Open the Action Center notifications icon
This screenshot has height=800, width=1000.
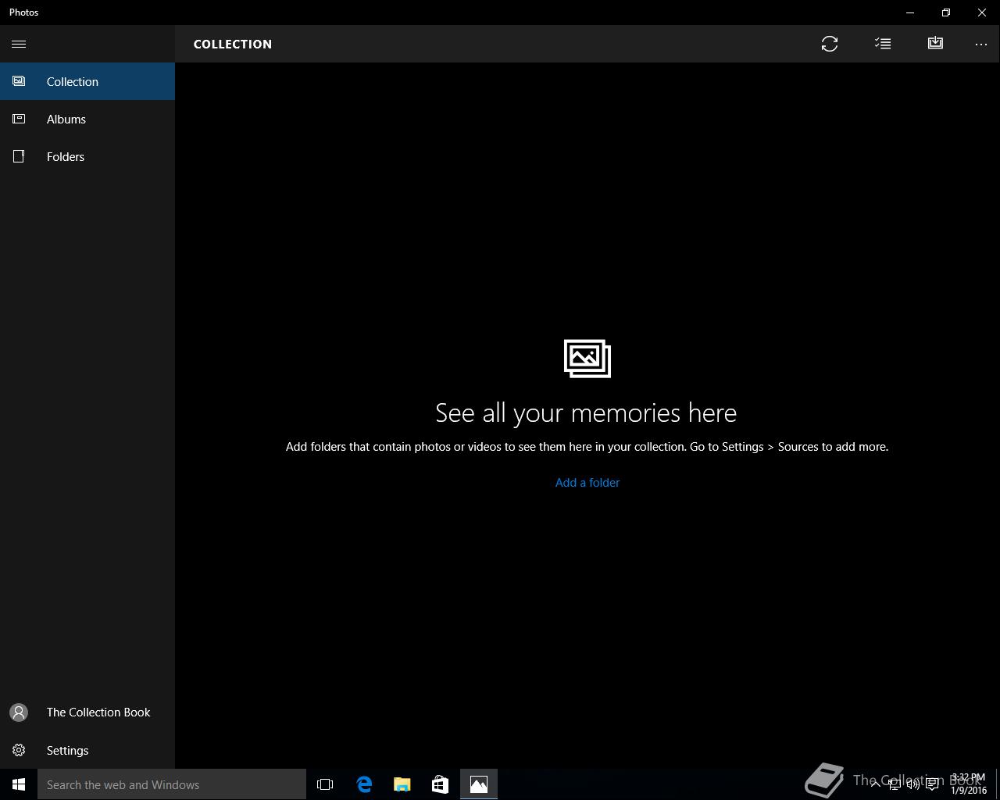[933, 784]
